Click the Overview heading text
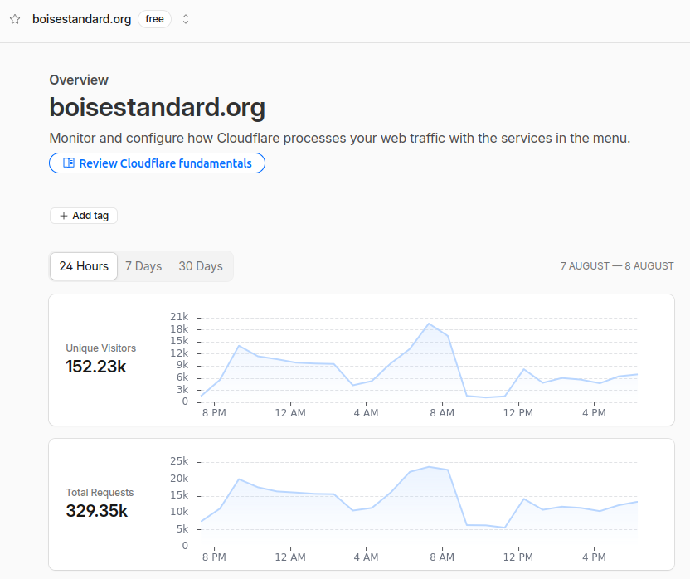This screenshot has height=579, width=690. 79,80
